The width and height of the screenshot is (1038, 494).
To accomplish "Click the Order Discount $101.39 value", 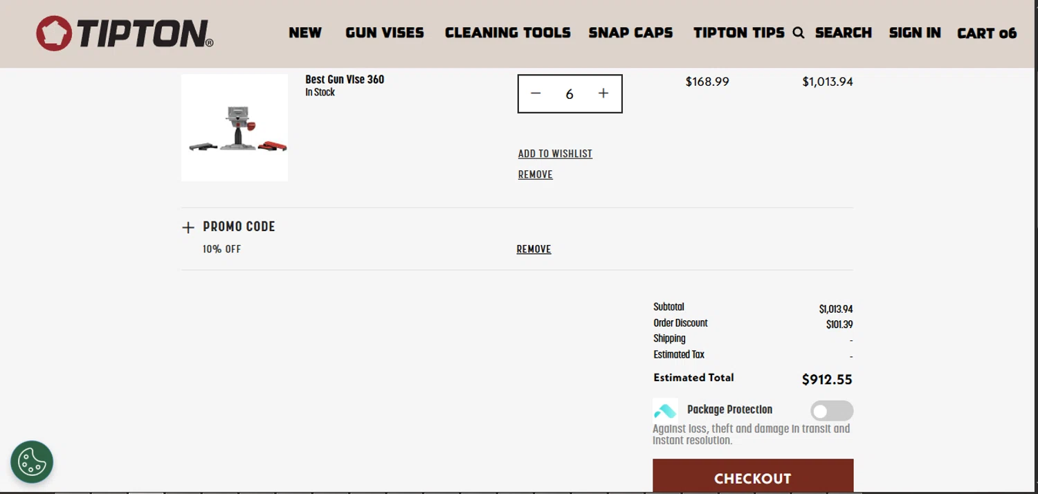I will click(x=839, y=324).
